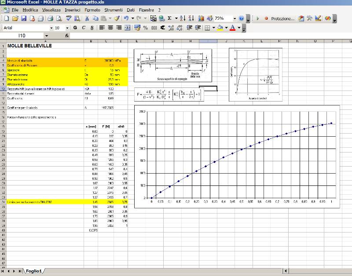Align text left
352x276 pixels.
coord(102,28)
